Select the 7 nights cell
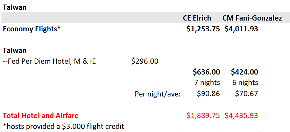Viewport: 290px width, 132px height. [x=207, y=83]
